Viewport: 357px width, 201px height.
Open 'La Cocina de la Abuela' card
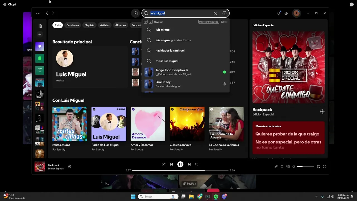[x=226, y=129]
